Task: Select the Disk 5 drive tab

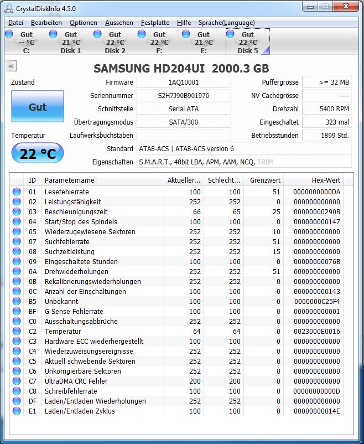Action: click(x=248, y=42)
